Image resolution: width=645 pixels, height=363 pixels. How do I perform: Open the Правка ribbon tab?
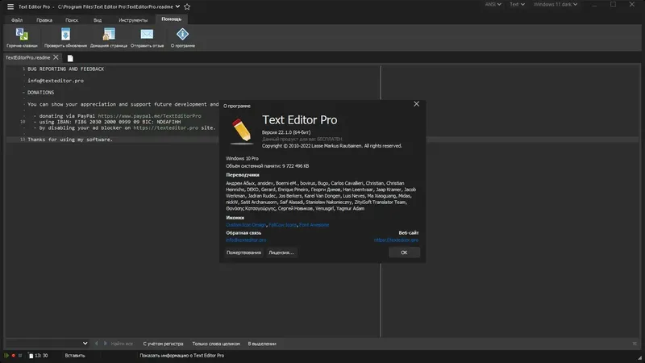[44, 20]
